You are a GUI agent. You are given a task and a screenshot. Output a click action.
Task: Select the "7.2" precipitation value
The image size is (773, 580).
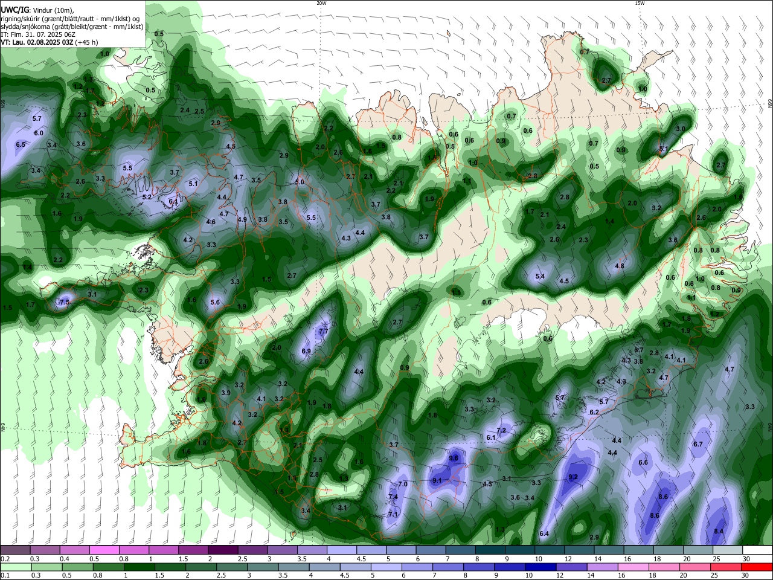coord(501,430)
